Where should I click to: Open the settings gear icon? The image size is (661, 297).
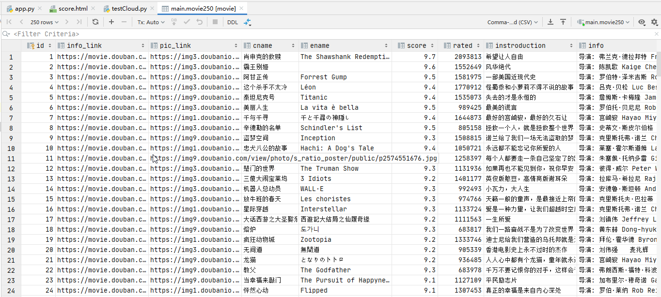(x=654, y=22)
